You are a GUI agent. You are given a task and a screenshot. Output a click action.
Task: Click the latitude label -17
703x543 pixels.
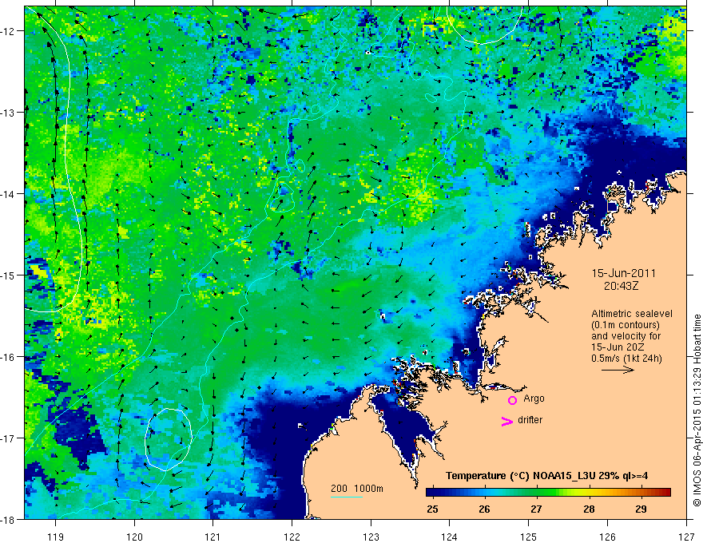[x=9, y=438]
